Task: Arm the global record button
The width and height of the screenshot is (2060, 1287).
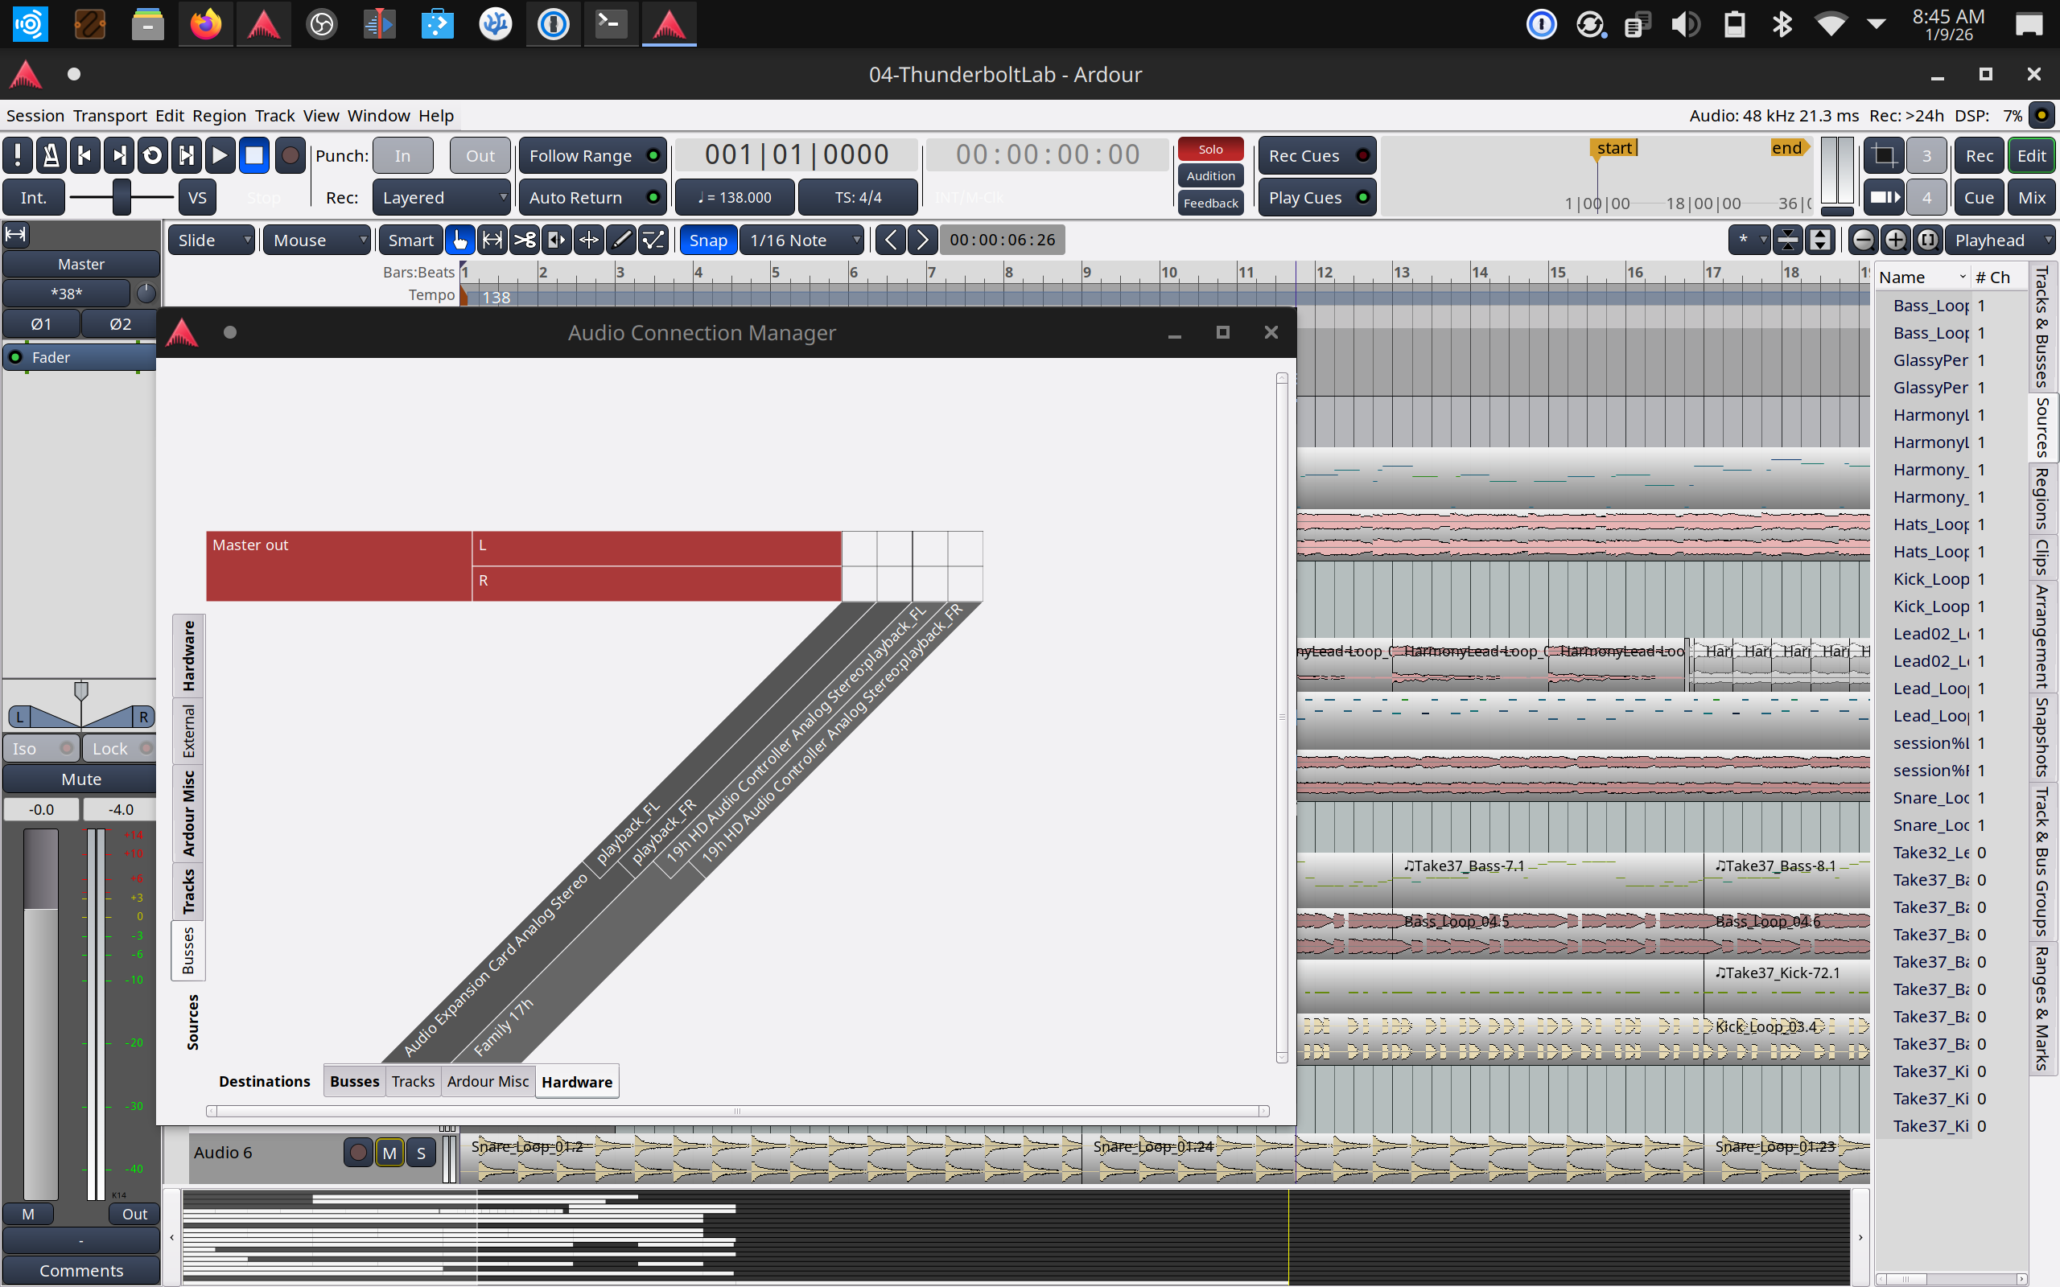Action: coord(290,155)
